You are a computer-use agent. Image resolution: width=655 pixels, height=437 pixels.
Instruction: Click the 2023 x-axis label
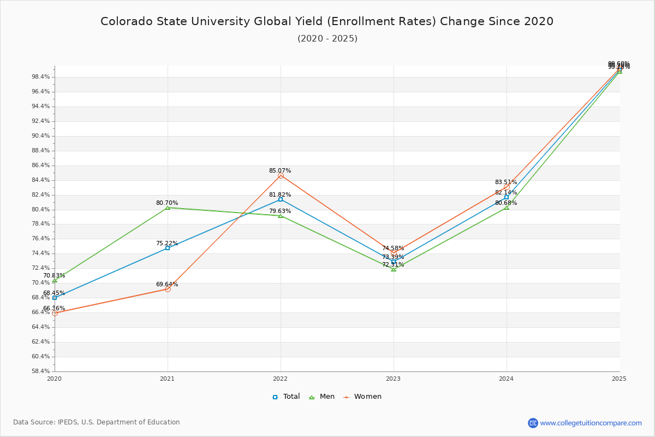click(394, 379)
